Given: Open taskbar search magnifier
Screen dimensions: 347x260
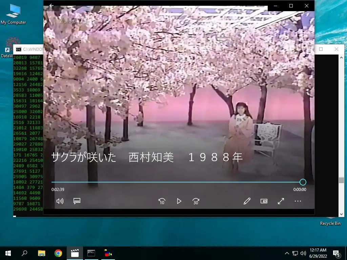Looking at the screenshot, I should click(x=24, y=253).
